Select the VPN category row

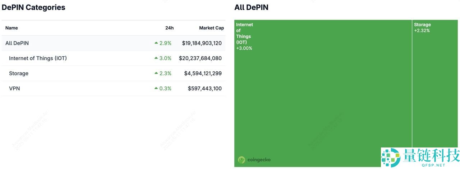(14, 88)
